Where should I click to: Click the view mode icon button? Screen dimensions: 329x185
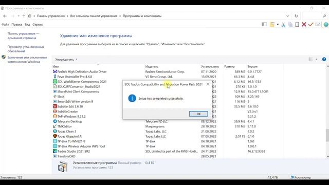(x=310, y=60)
